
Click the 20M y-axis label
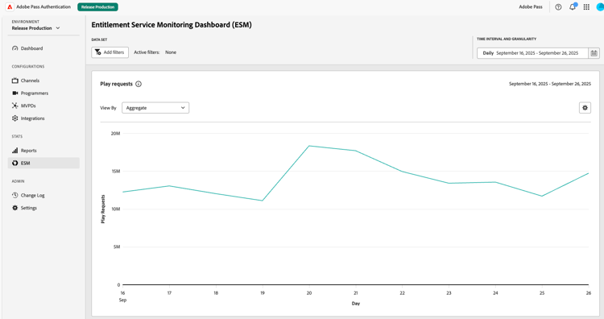[115, 133]
